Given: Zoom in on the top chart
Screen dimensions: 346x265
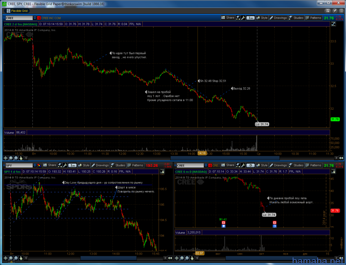Looking at the screenshot, I should coord(10,158).
